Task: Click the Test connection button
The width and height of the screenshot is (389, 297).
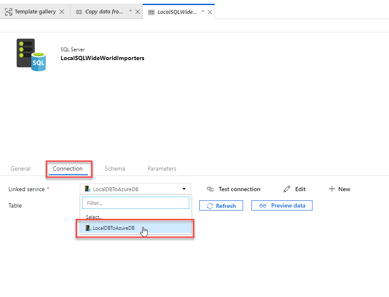Action: (233, 189)
